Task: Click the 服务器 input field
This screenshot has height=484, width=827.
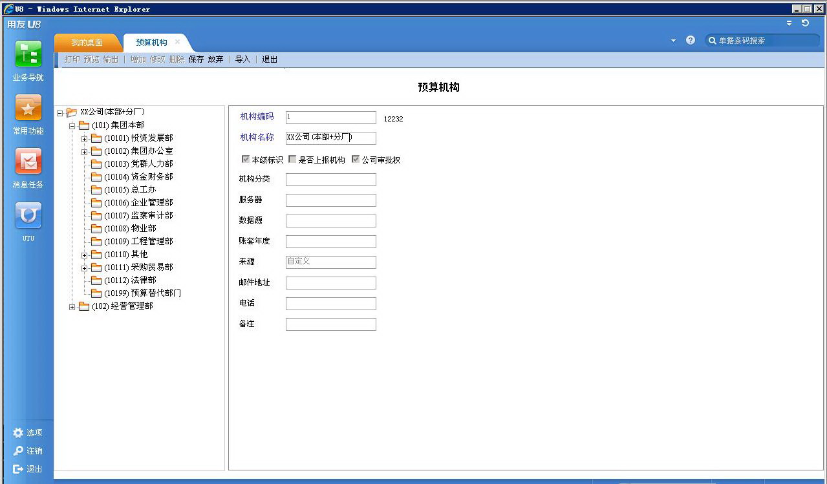Action: pos(330,200)
